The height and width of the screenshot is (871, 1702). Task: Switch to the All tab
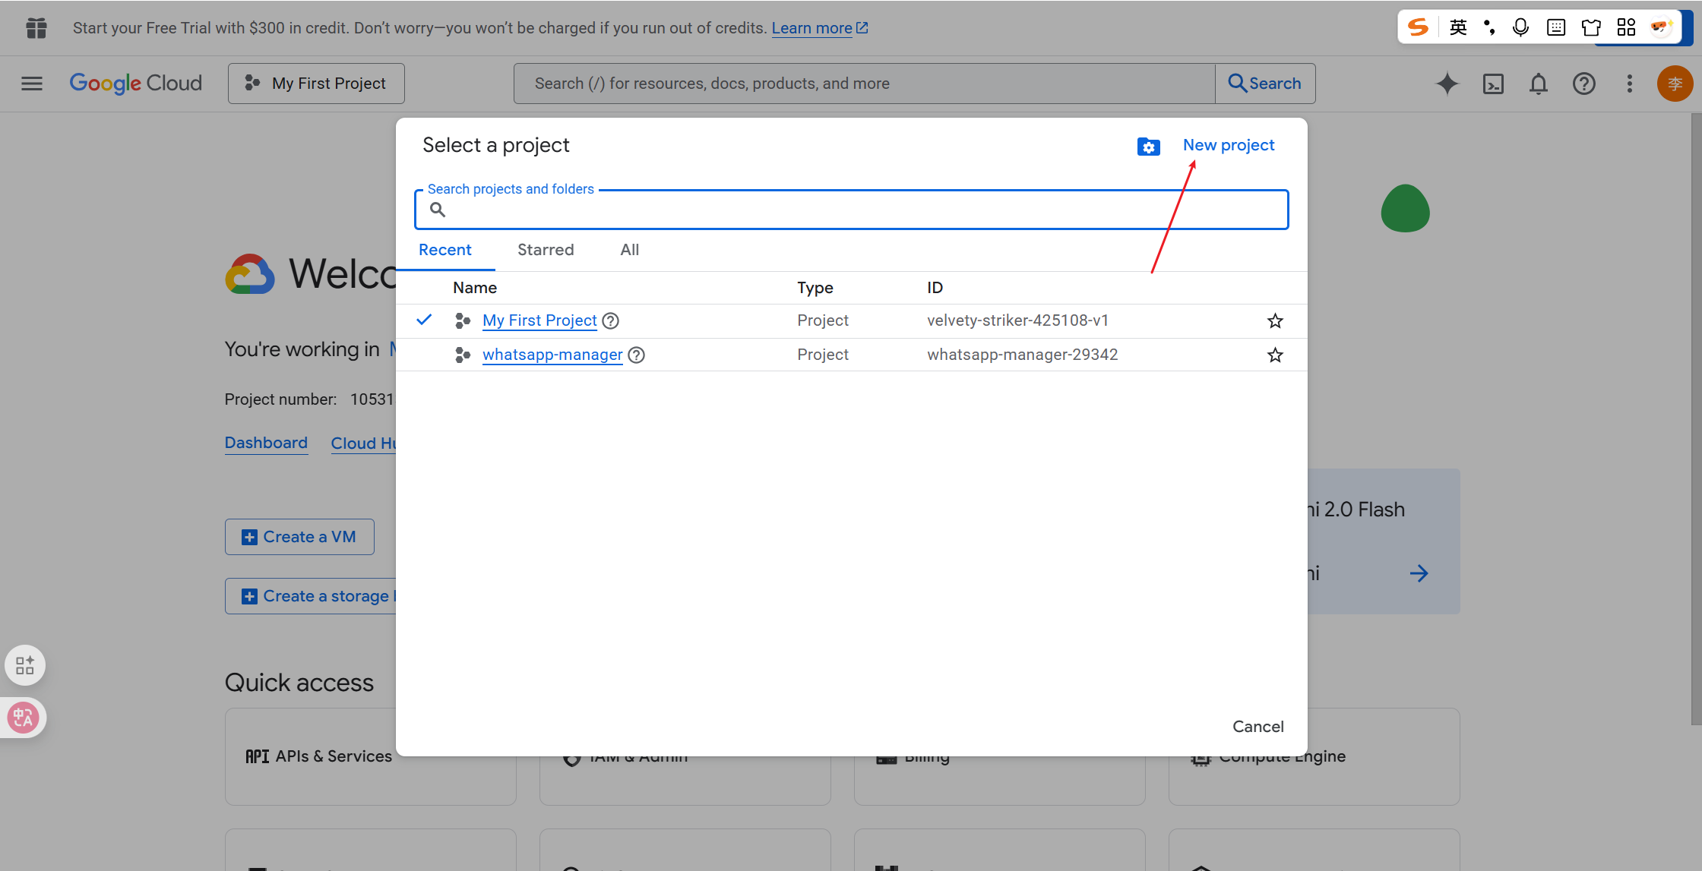(x=629, y=250)
